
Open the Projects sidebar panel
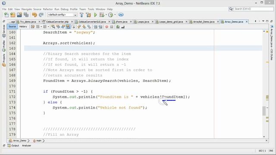click(4, 60)
